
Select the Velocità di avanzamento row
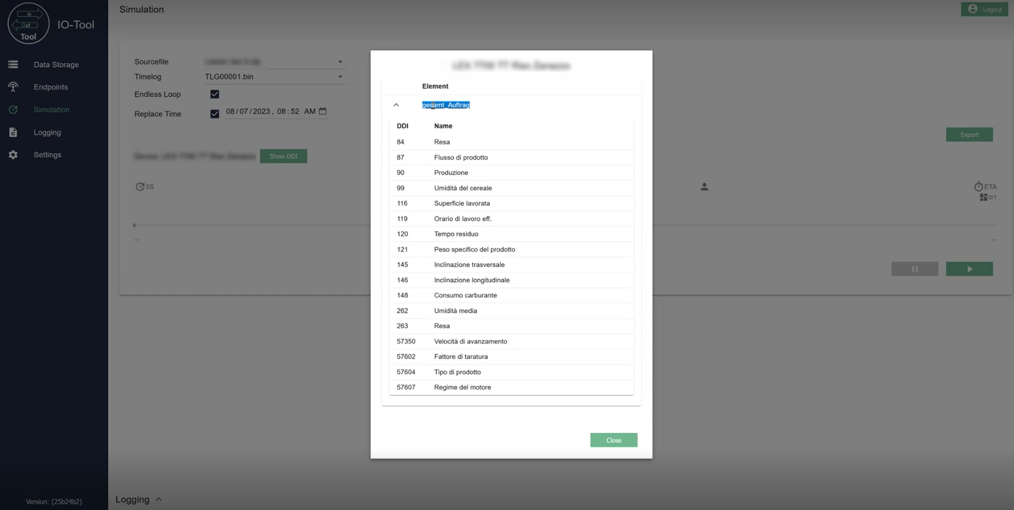512,341
